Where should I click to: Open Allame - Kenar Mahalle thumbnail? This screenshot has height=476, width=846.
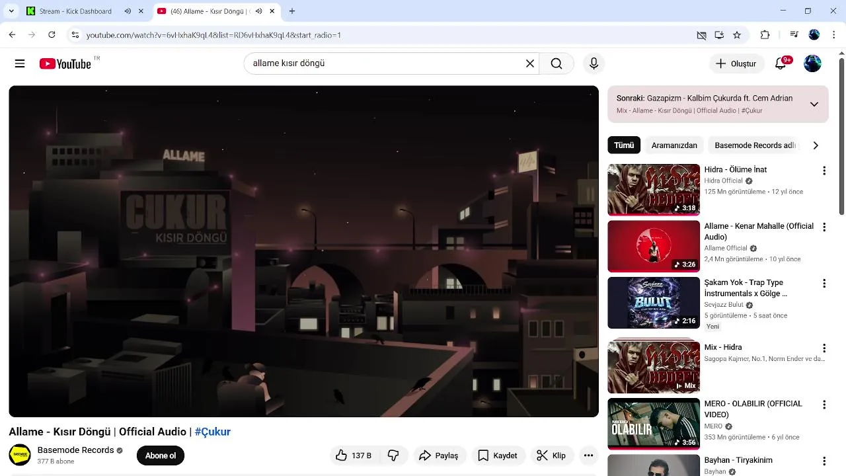[654, 246]
